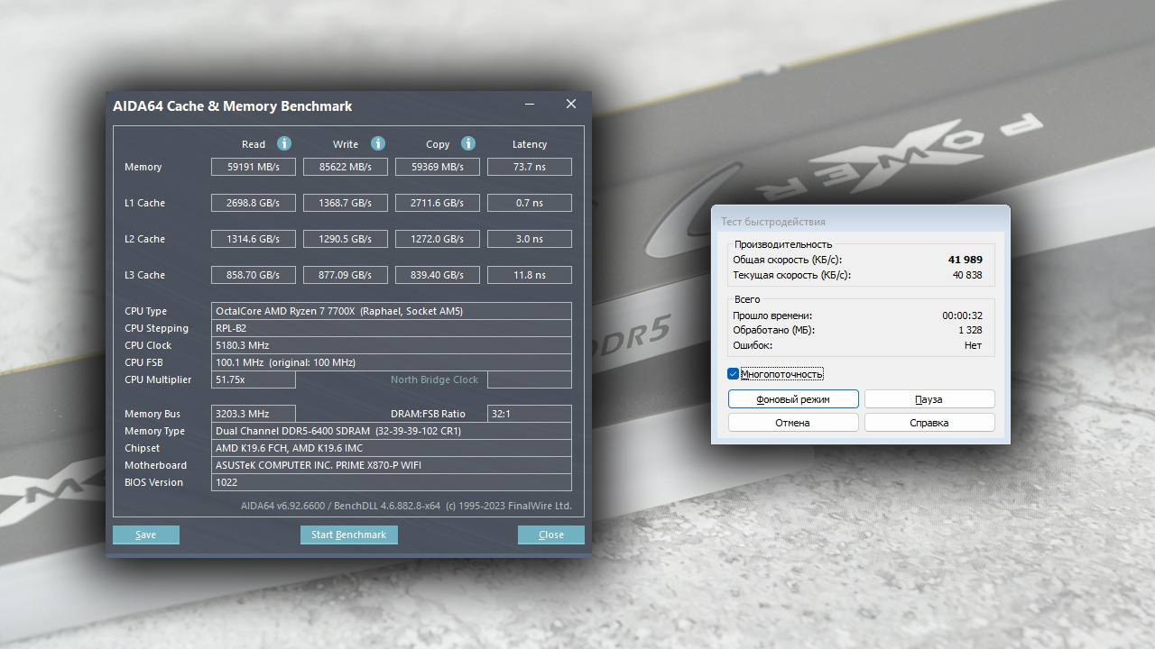
Task: Select the L3 Cache Copy result field
Action: coord(438,275)
